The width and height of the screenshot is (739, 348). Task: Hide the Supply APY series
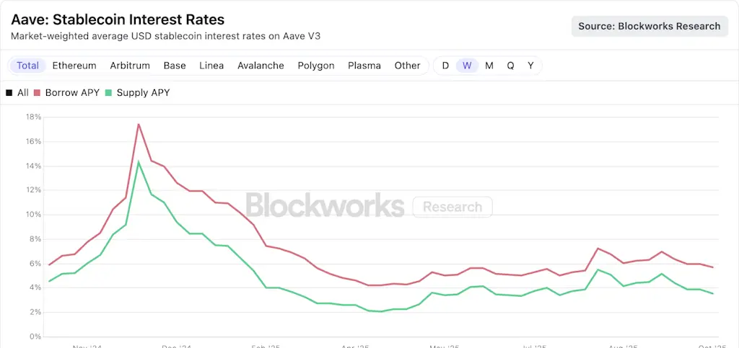tap(143, 93)
